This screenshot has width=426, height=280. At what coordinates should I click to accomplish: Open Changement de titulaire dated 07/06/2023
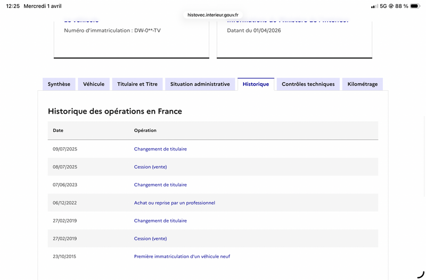pos(160,185)
